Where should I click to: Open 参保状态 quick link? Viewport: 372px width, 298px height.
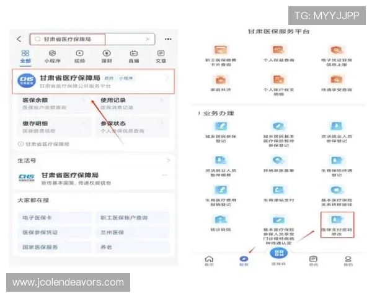[133, 127]
